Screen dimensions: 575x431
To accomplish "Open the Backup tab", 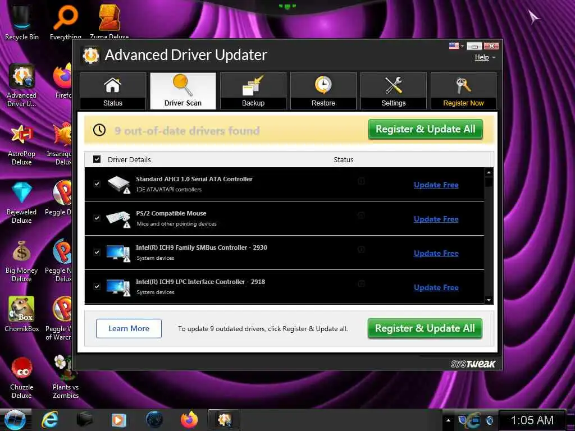I will 253,91.
